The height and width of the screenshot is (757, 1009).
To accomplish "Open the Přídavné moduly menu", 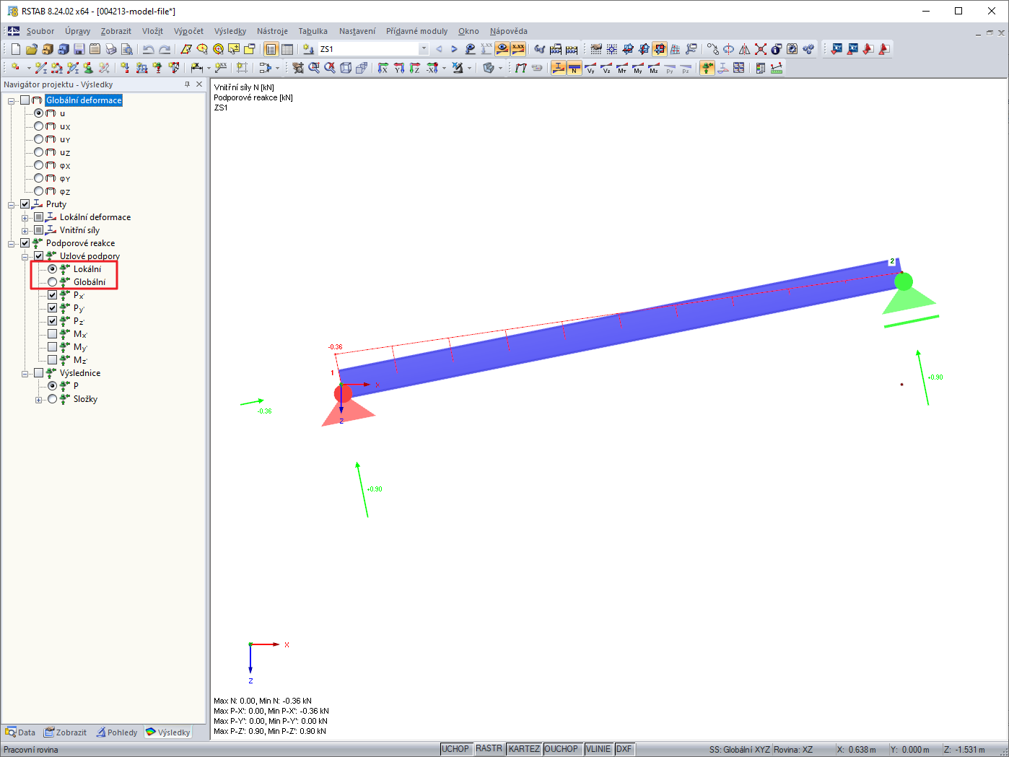I will point(416,31).
